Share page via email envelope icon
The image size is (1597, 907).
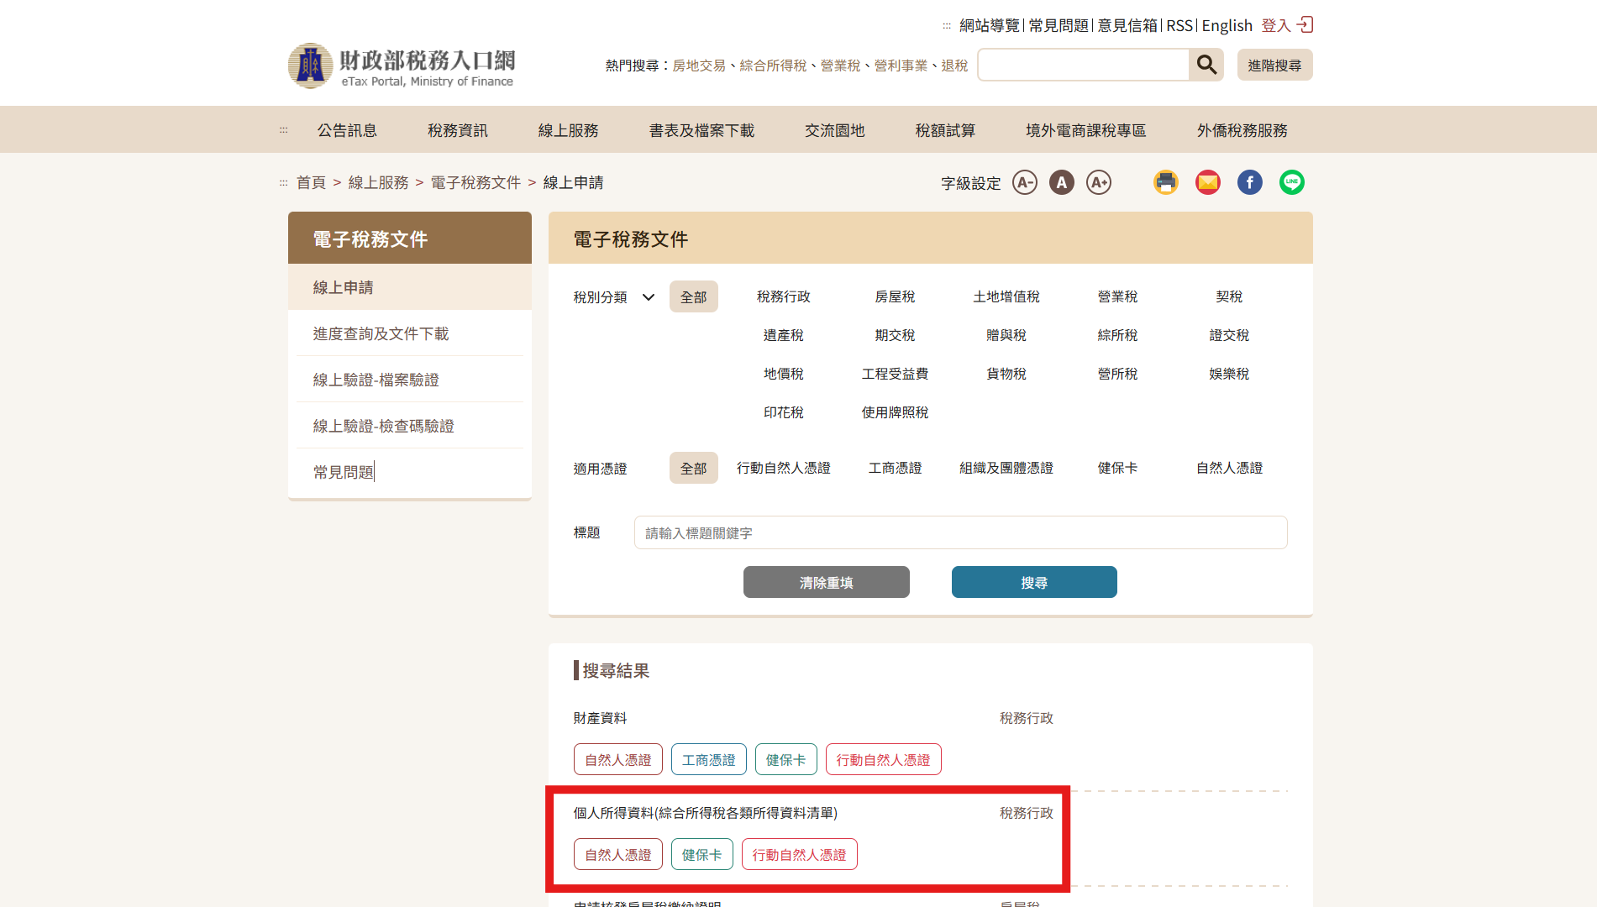click(1207, 182)
